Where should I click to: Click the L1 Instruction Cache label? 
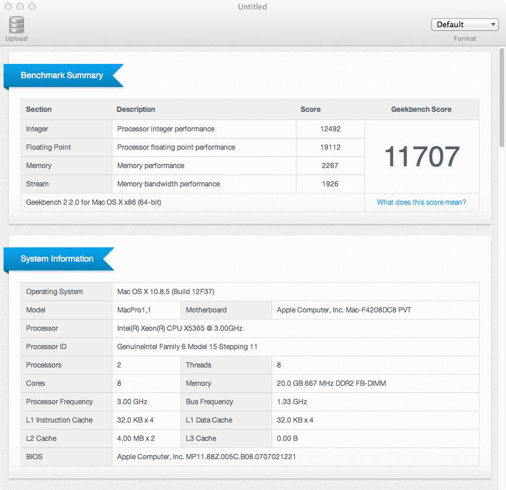tap(59, 420)
